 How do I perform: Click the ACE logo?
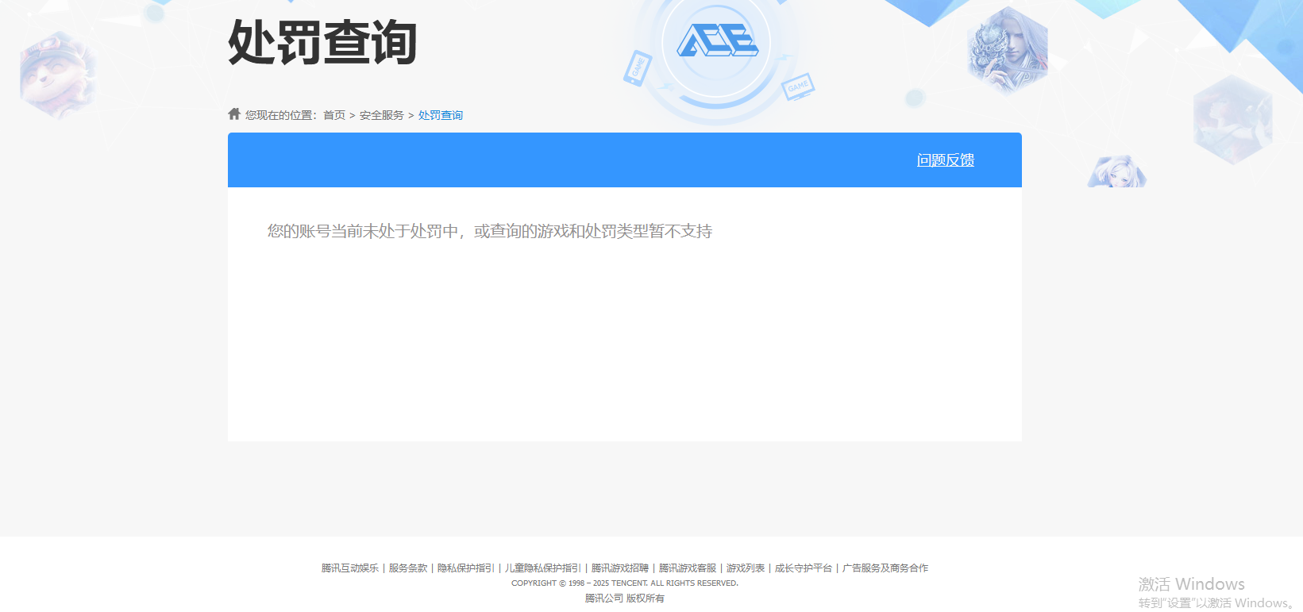pos(717,40)
